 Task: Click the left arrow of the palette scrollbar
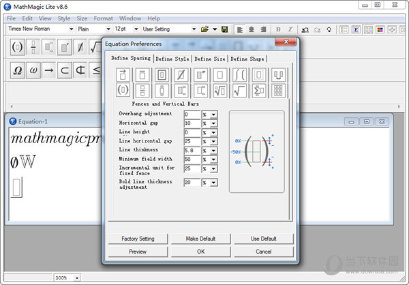click(x=11, y=106)
